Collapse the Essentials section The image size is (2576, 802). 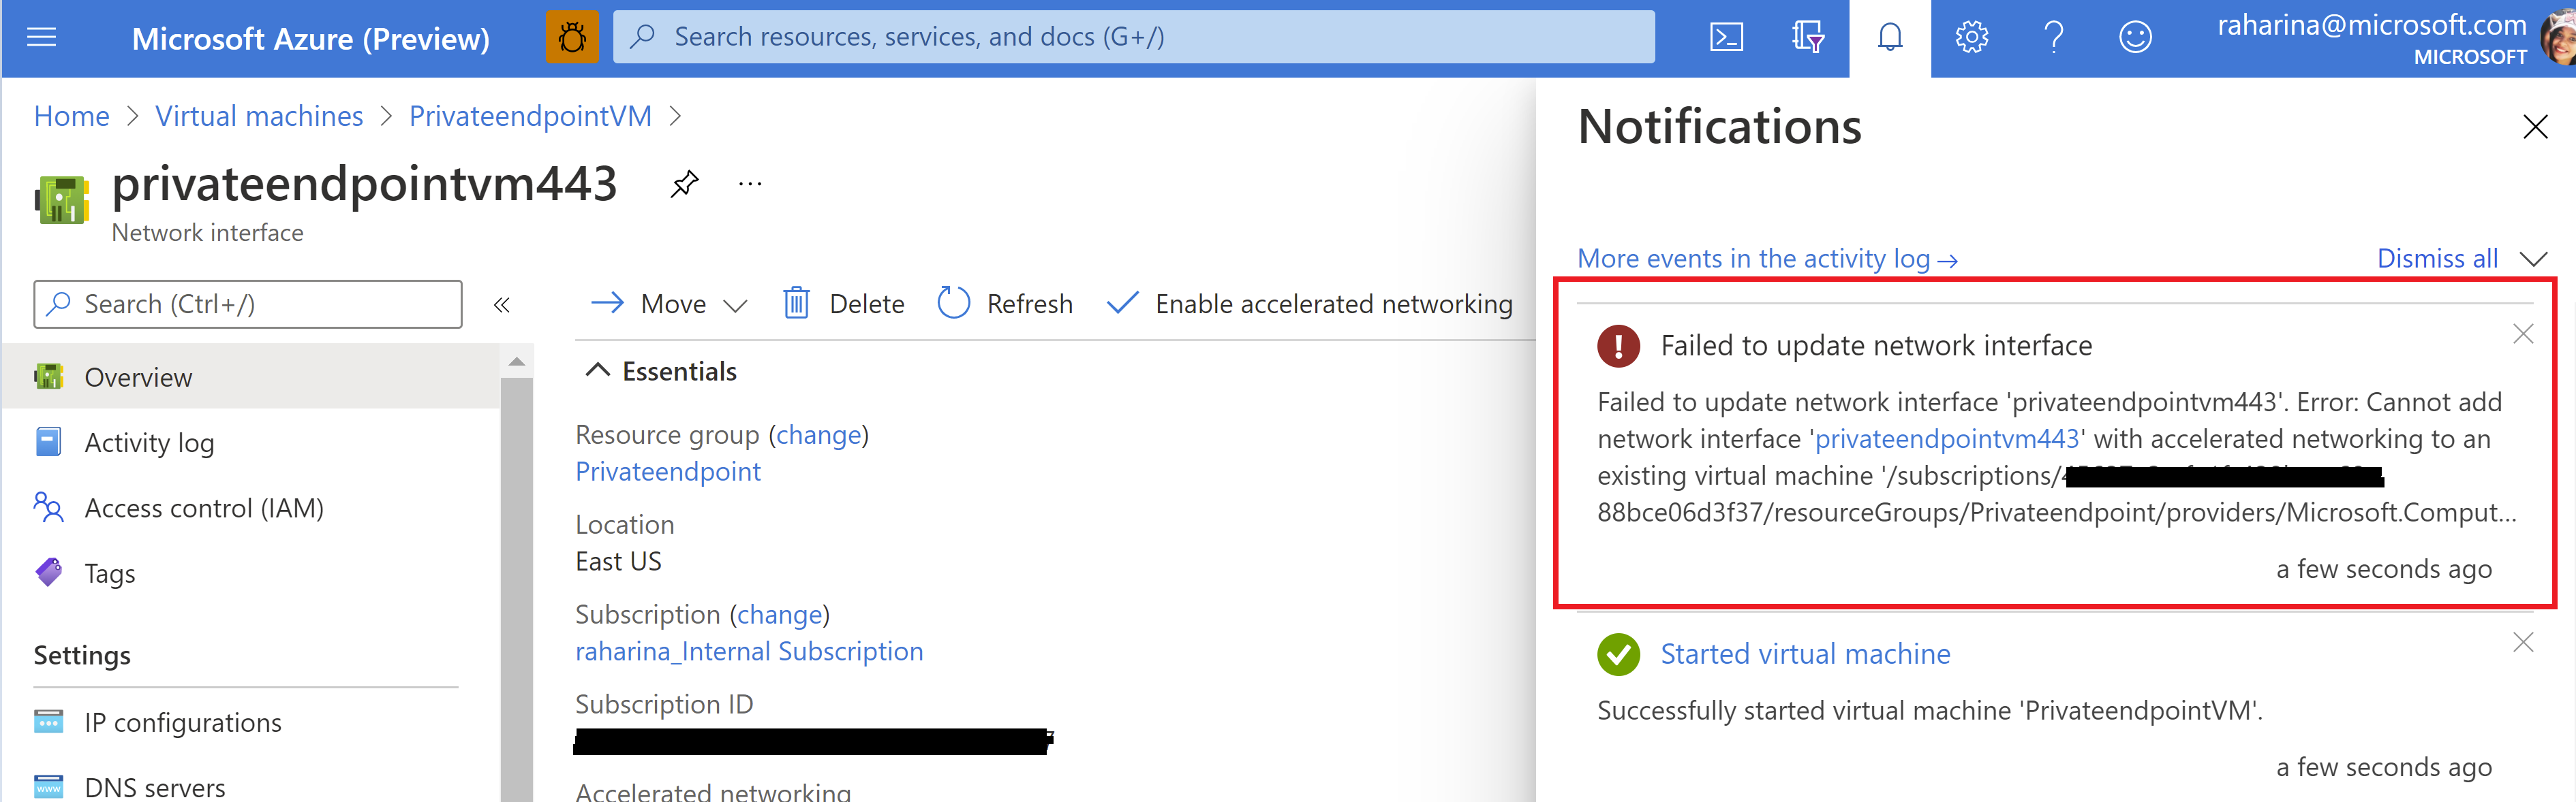(597, 370)
